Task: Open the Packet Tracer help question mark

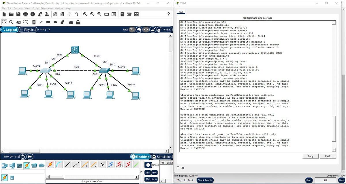Action: pyautogui.click(x=169, y=14)
